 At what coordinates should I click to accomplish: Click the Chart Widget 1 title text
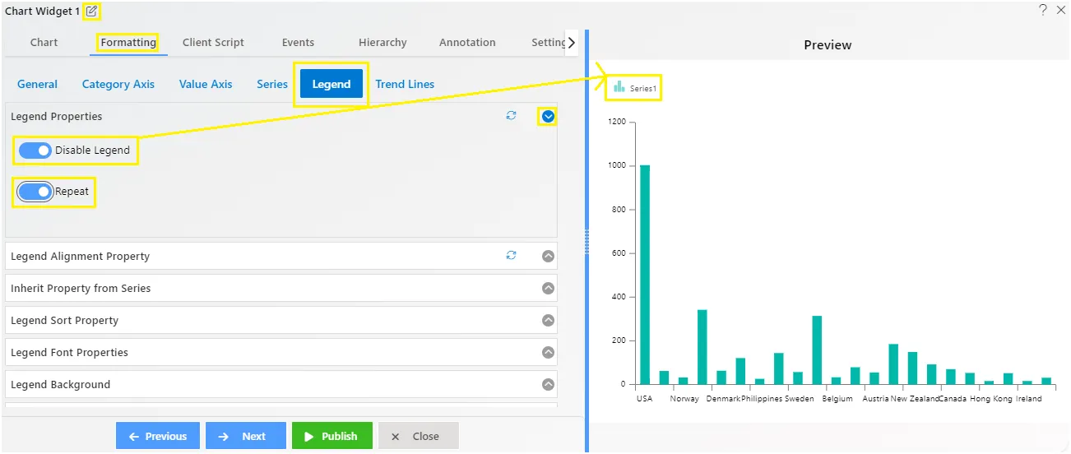(43, 12)
